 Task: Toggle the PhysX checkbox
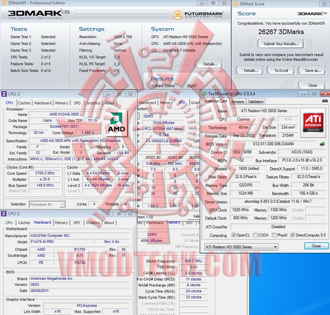(274, 235)
